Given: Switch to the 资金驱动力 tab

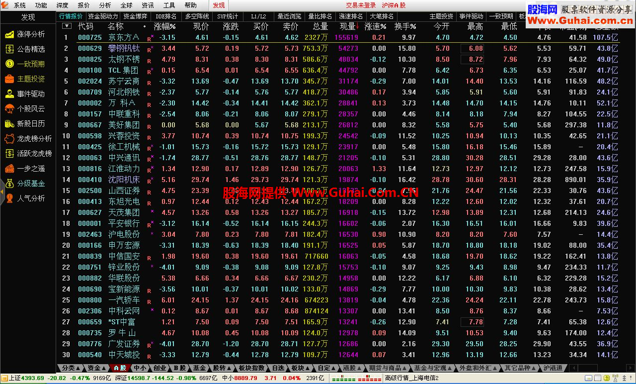Looking at the screenshot, I should tap(103, 16).
